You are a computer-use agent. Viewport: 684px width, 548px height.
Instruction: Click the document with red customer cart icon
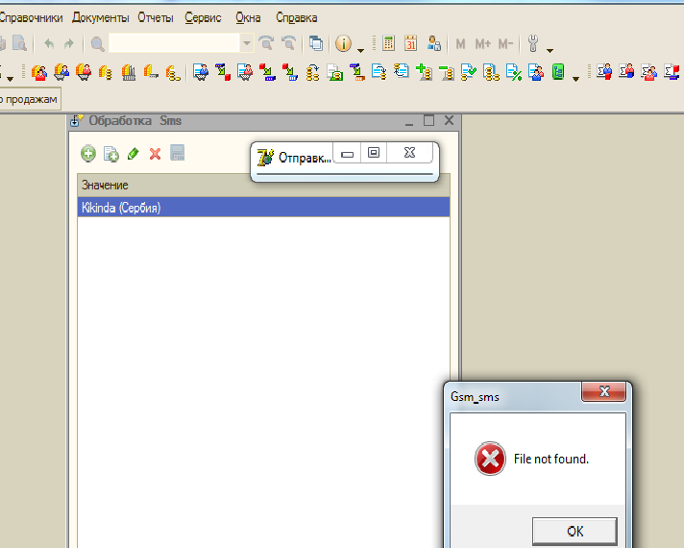(x=245, y=72)
